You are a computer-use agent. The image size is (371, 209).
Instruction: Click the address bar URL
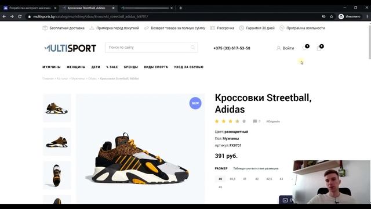(x=90, y=17)
